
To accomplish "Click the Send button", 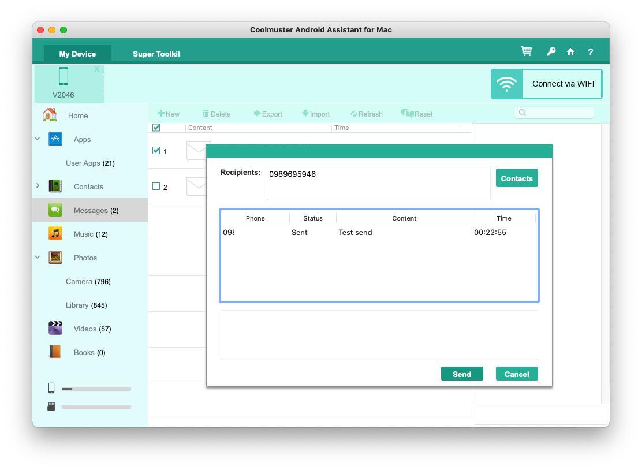I will click(x=462, y=374).
